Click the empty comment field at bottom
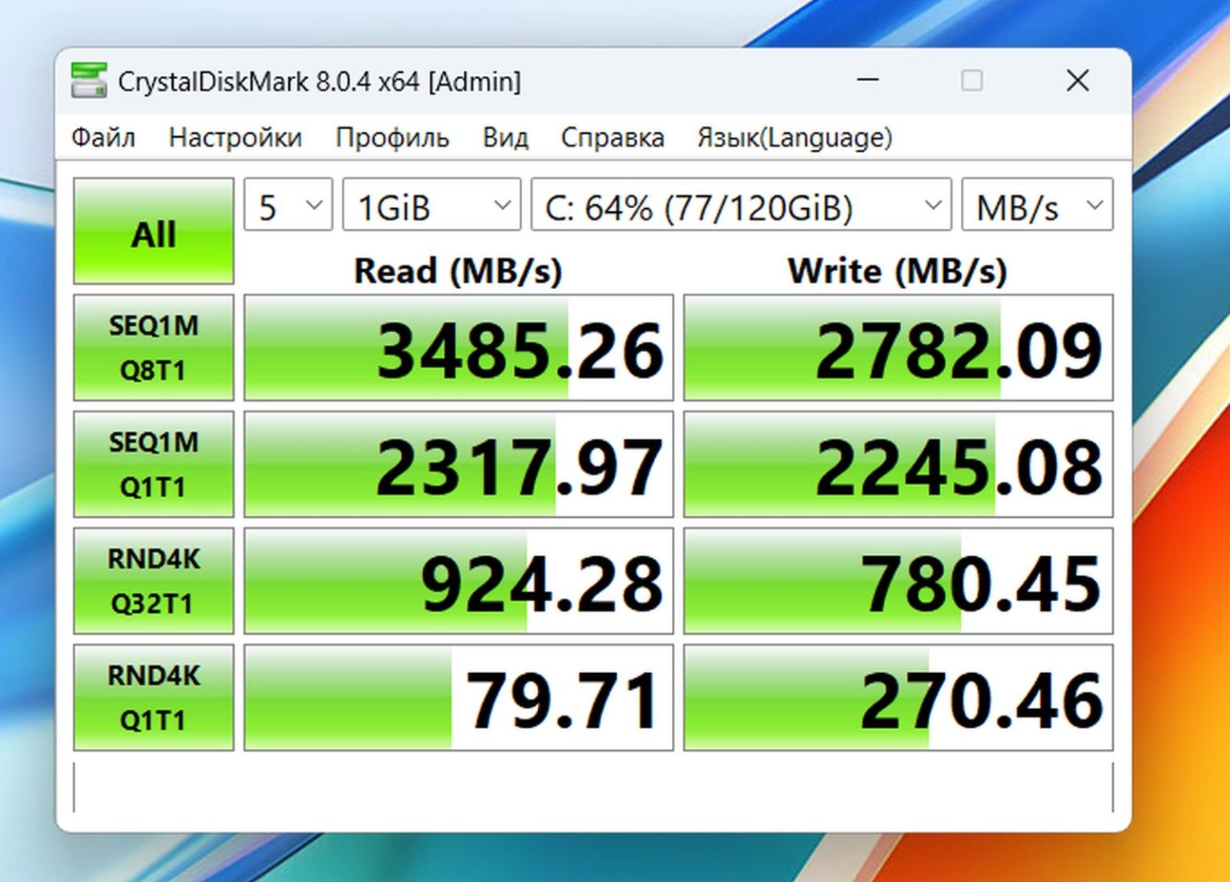This screenshot has width=1230, height=882. tap(593, 788)
